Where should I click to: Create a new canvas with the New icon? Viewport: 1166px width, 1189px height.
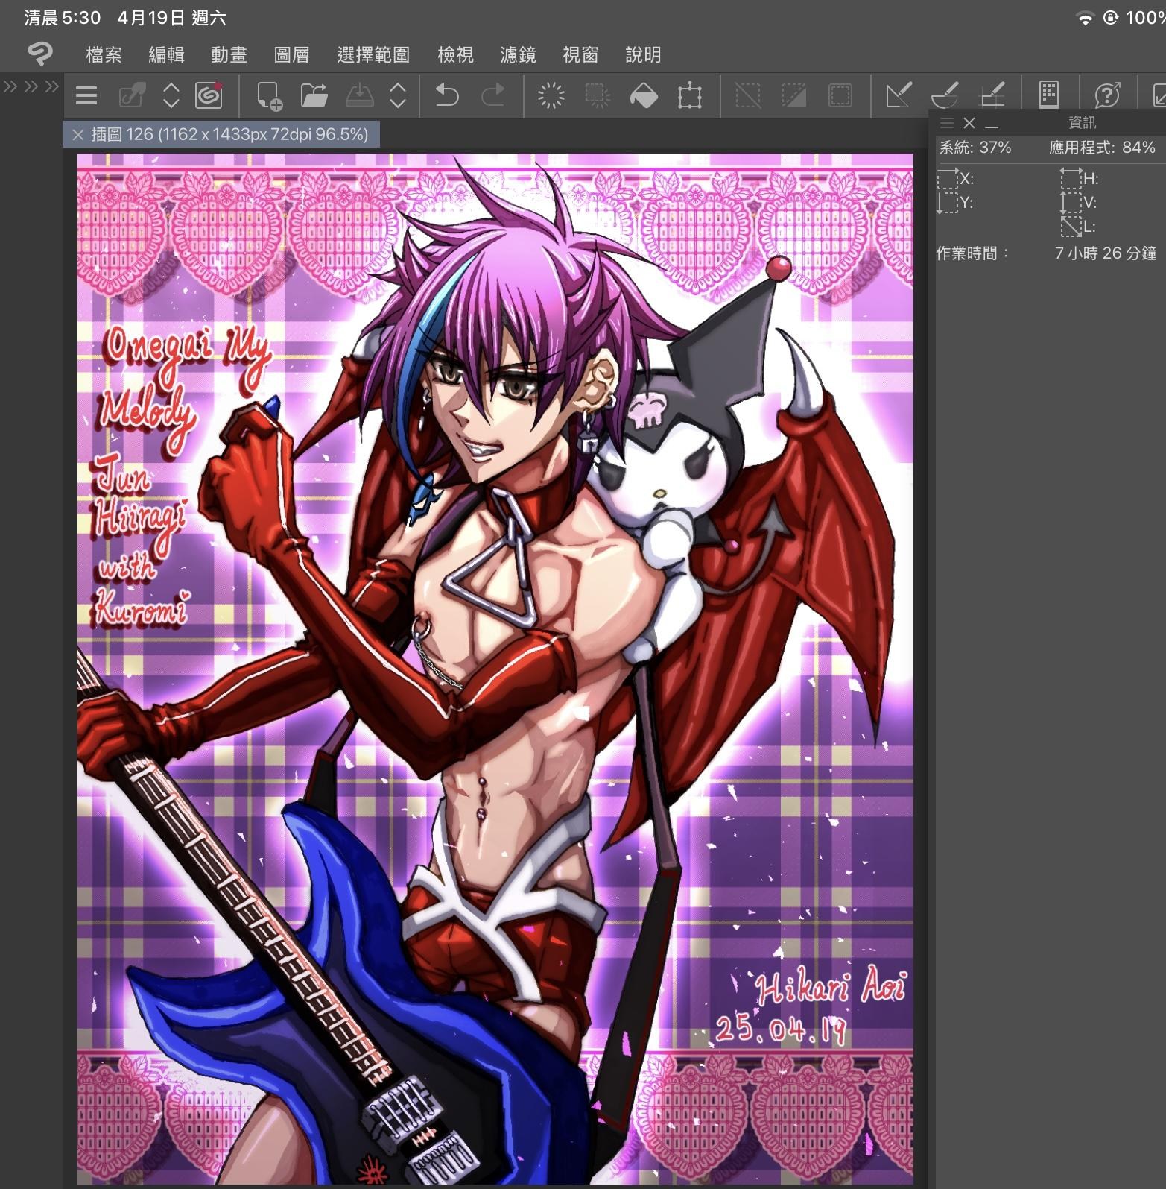(x=268, y=95)
